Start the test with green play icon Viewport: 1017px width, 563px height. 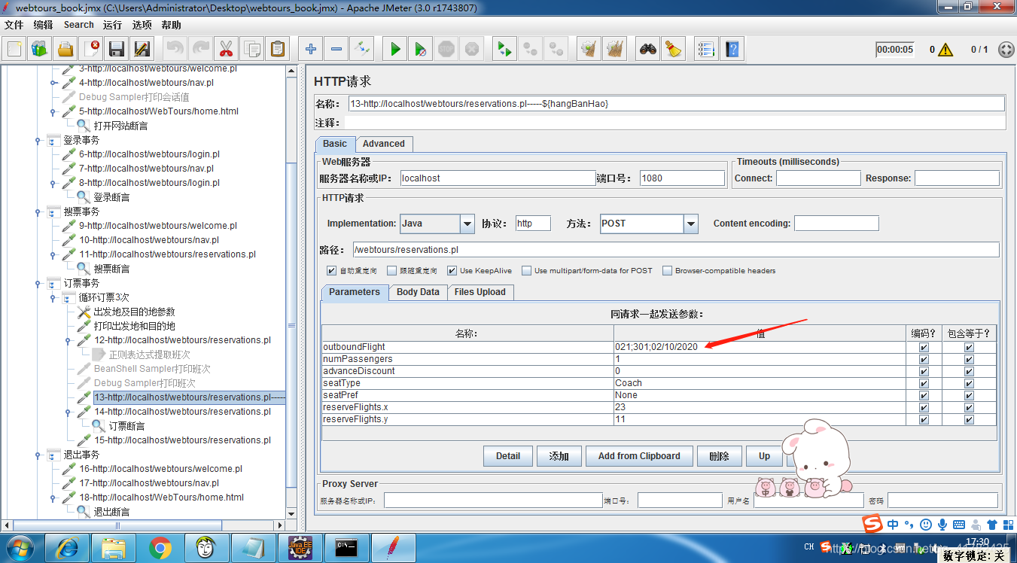[x=395, y=50]
